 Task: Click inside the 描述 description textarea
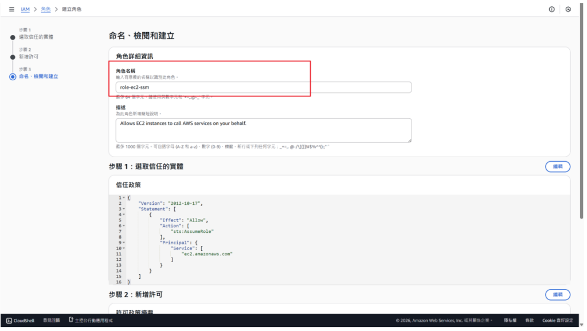263,130
